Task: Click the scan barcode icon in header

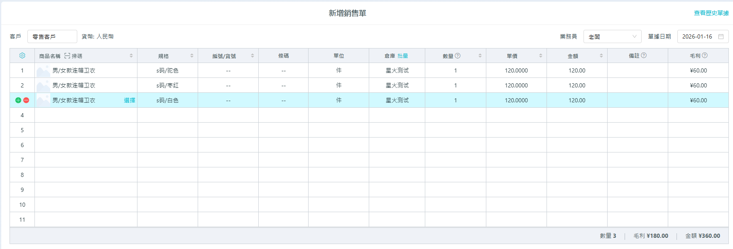Action: click(67, 56)
